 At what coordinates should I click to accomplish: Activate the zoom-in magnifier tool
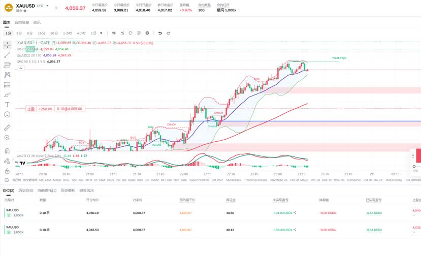tap(7, 138)
